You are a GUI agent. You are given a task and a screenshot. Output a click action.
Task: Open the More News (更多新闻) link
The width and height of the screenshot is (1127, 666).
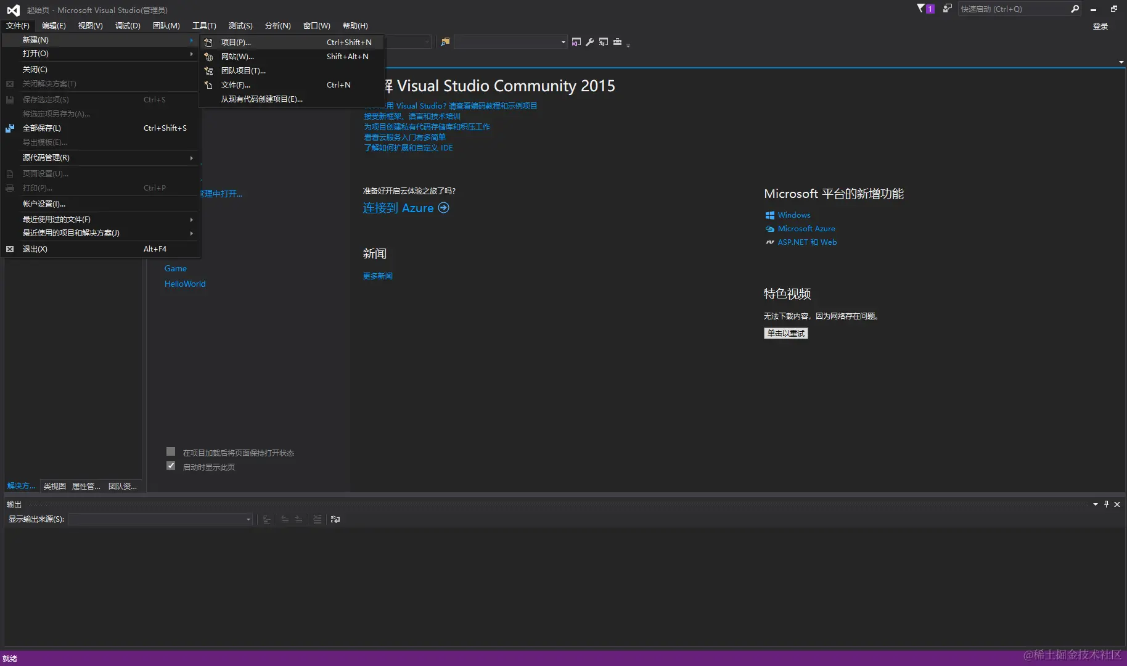tap(378, 276)
